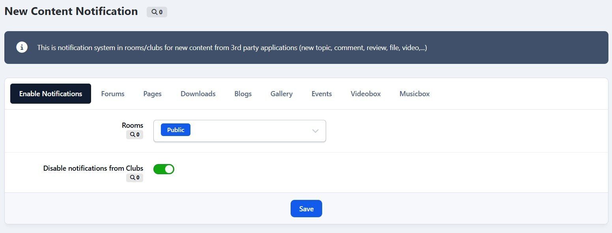612x233 pixels.
Task: Open the Forums tab
Action: pyautogui.click(x=113, y=94)
